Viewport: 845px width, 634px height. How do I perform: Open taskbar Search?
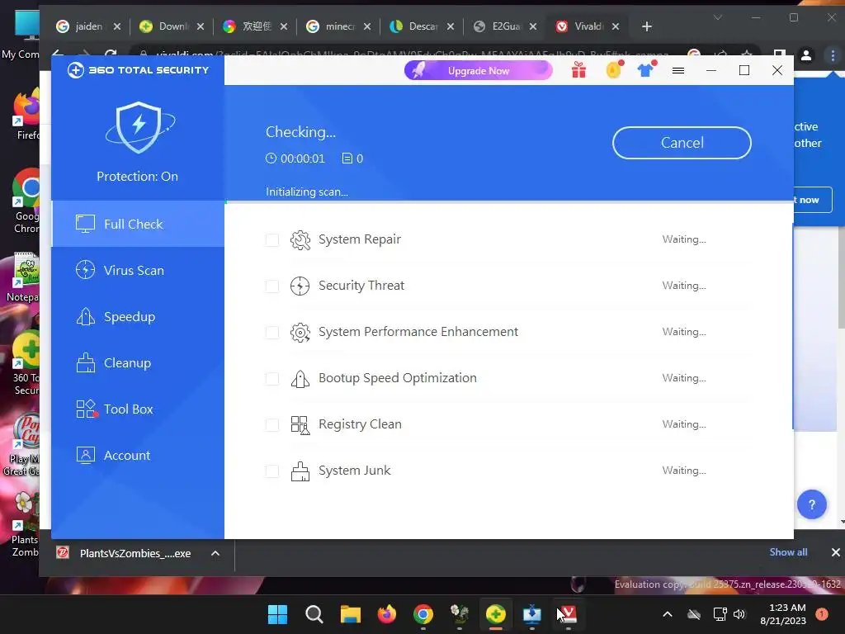pyautogui.click(x=314, y=614)
